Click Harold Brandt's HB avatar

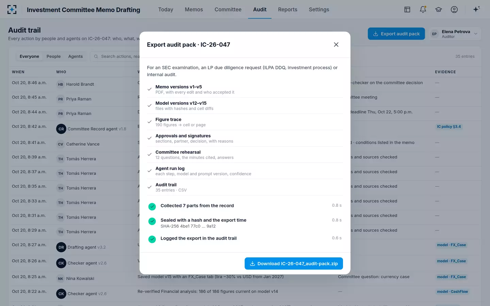[x=61, y=84]
